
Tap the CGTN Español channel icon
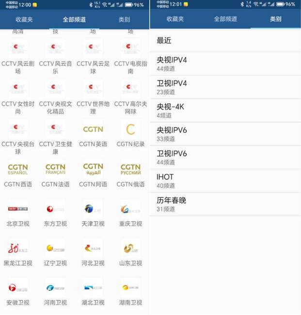[18, 169]
